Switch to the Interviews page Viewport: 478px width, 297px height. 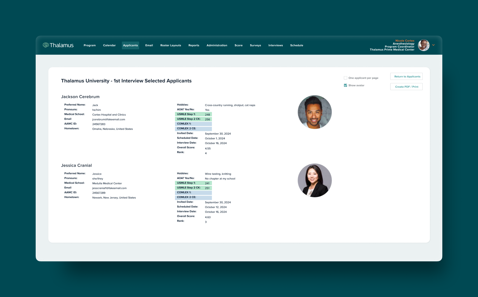tap(276, 45)
